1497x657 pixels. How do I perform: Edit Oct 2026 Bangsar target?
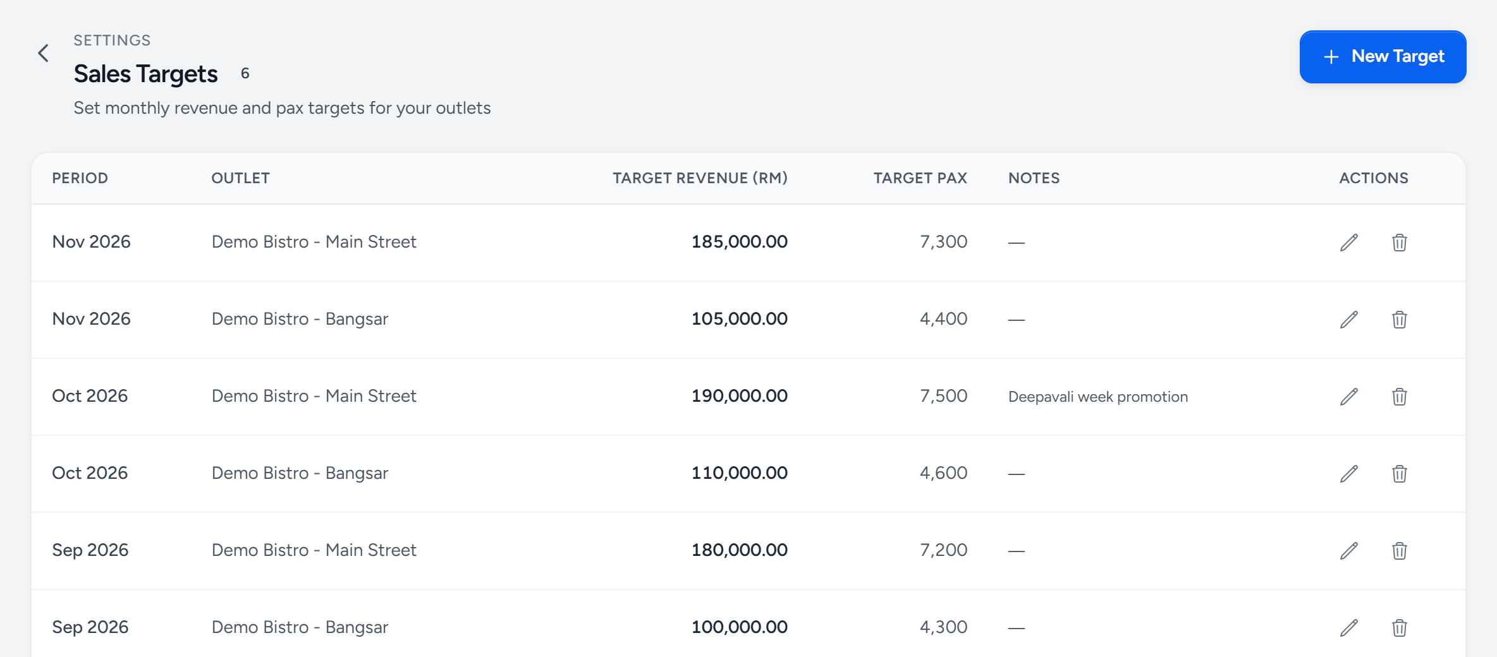coord(1349,474)
